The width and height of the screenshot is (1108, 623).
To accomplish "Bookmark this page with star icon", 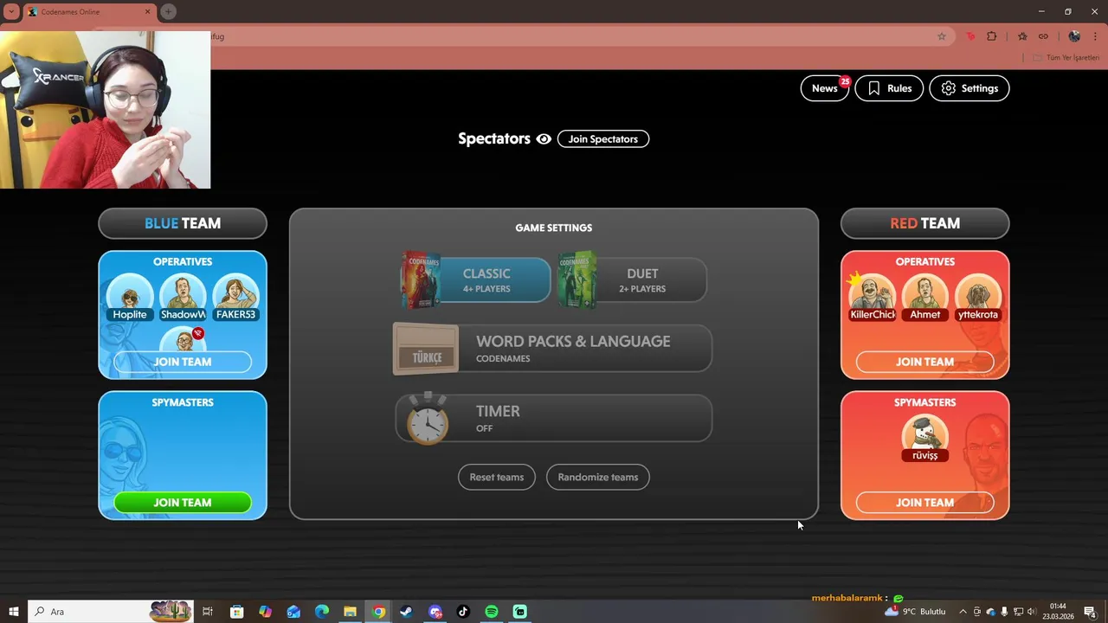I will click(x=942, y=36).
